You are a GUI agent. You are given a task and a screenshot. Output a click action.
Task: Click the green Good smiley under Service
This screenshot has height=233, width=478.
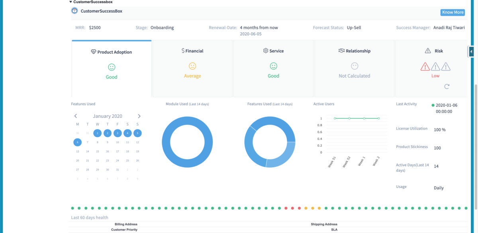273,66
